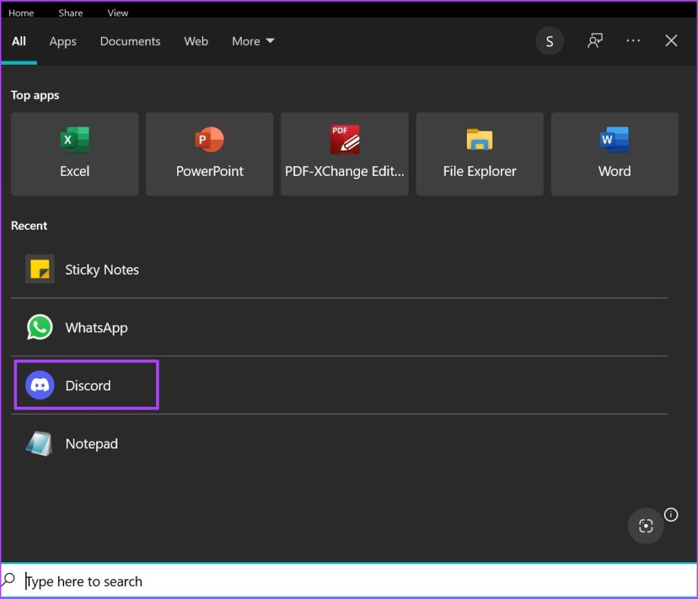The height and width of the screenshot is (599, 698).
Task: Close the search panel
Action: click(671, 41)
